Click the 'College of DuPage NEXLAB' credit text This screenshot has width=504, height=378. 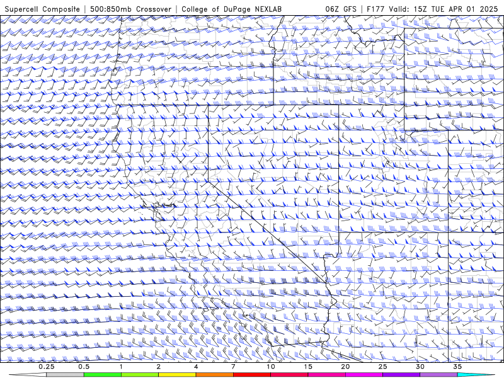pyautogui.click(x=231, y=9)
